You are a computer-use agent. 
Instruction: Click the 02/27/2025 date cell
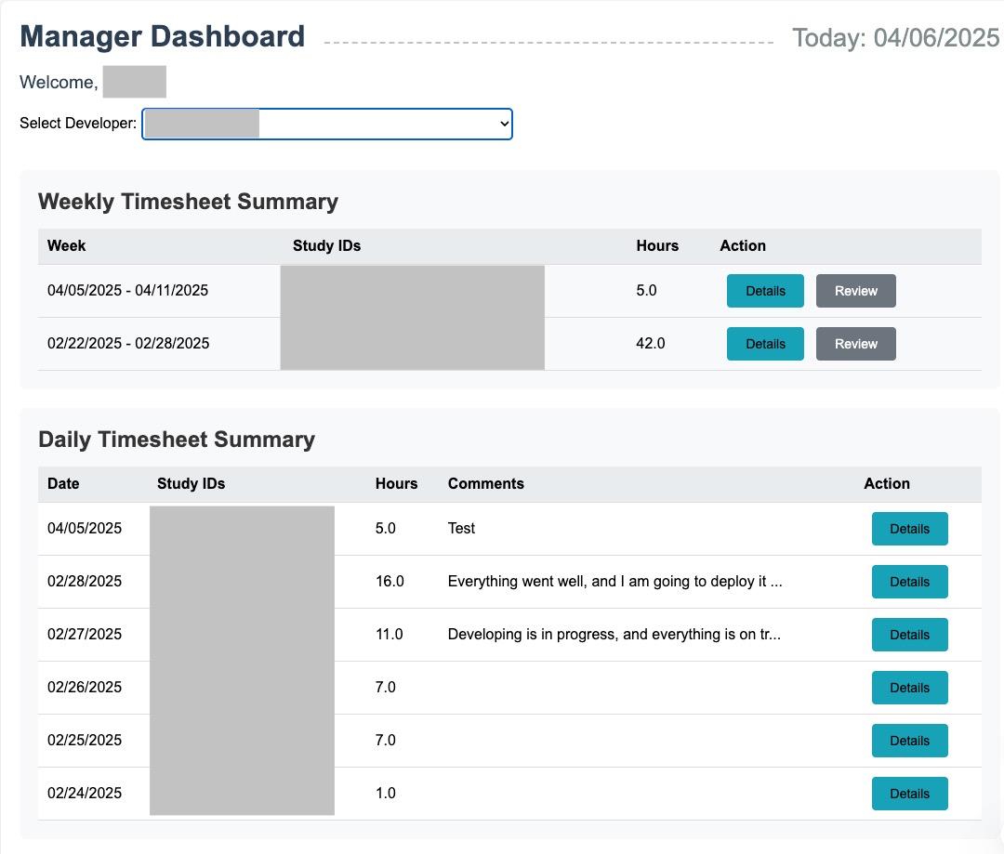[x=85, y=635]
